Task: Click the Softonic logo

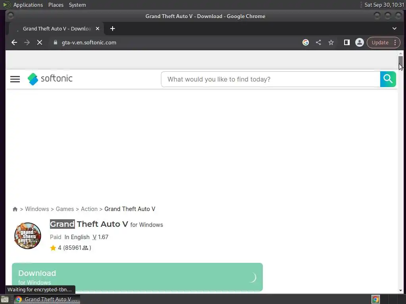Action: pyautogui.click(x=50, y=79)
